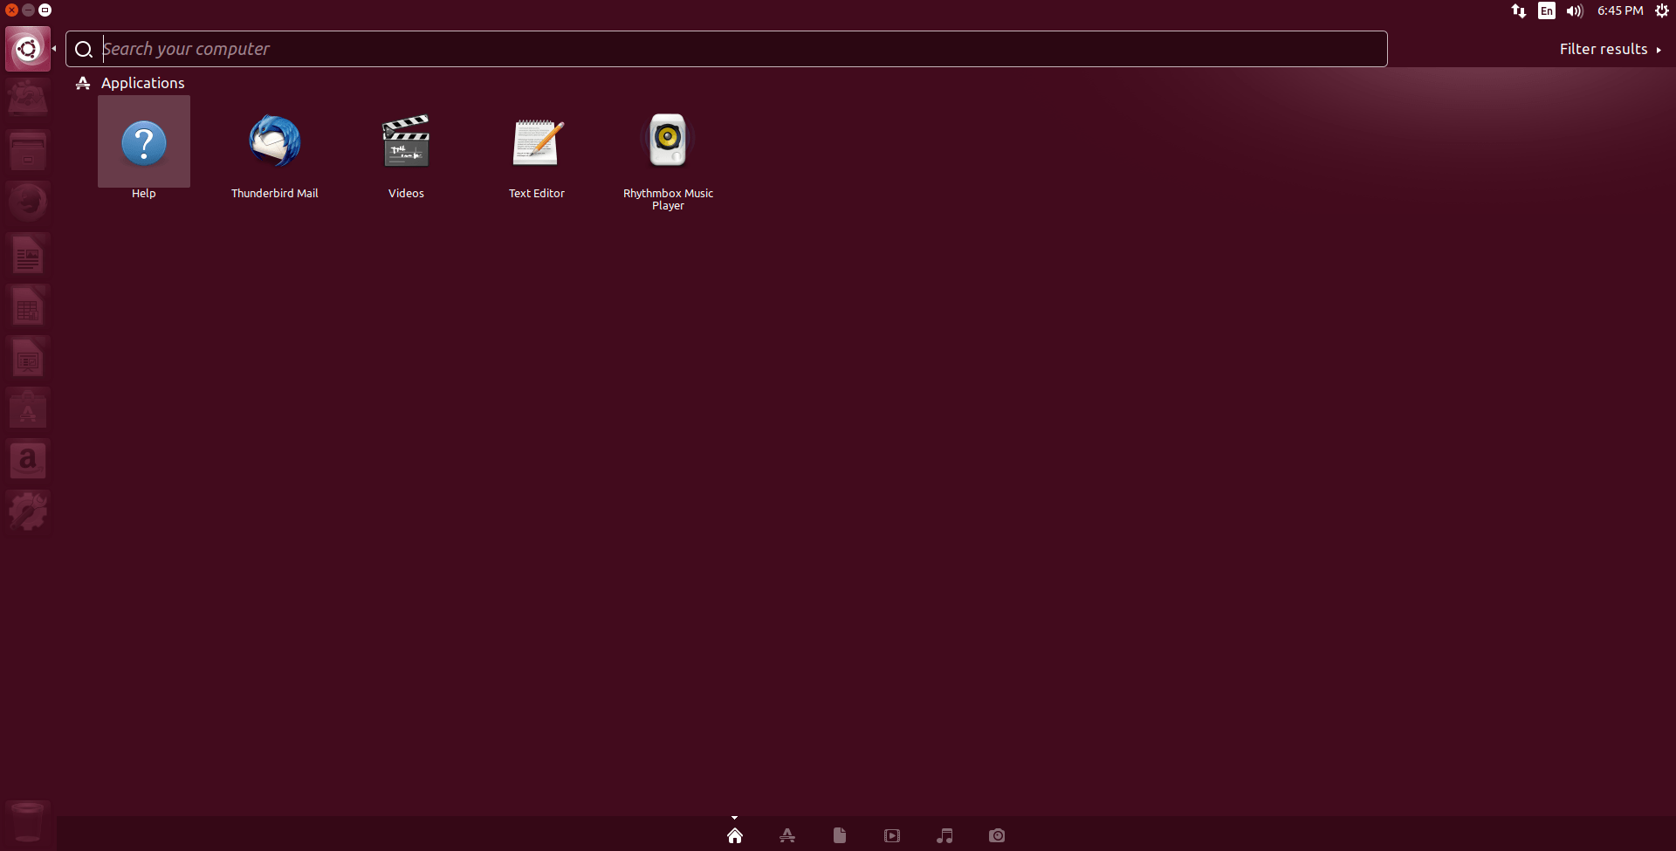Image resolution: width=1676 pixels, height=851 pixels.
Task: Switch to the Photos lens
Action: (997, 835)
